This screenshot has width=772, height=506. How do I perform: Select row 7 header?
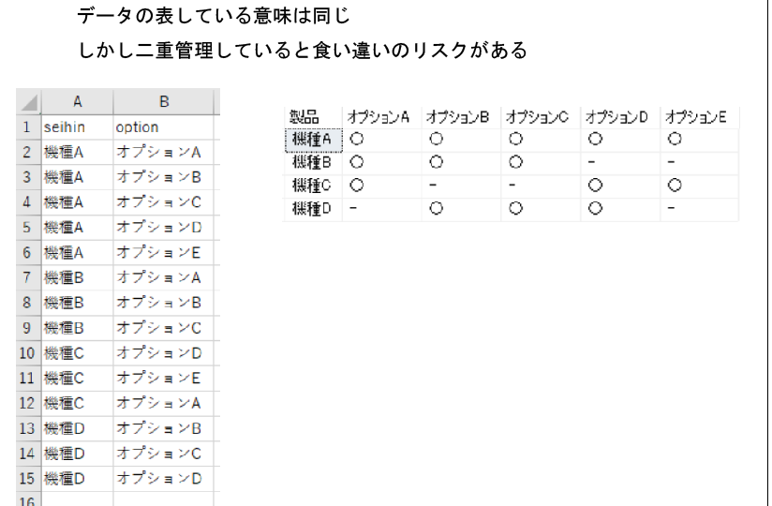[28, 277]
